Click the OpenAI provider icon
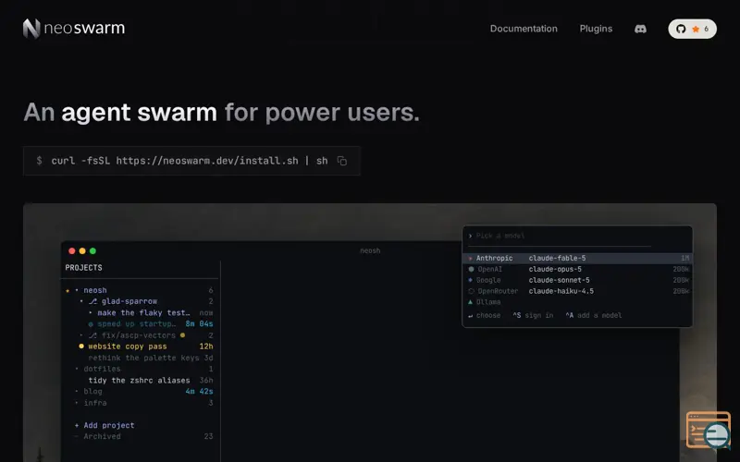The height and width of the screenshot is (462, 740). click(x=471, y=269)
